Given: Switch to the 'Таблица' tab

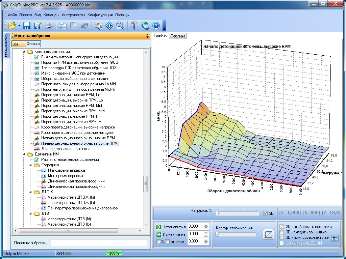Looking at the screenshot, I should coord(178,36).
